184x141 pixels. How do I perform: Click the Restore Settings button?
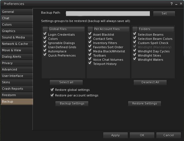145,103
